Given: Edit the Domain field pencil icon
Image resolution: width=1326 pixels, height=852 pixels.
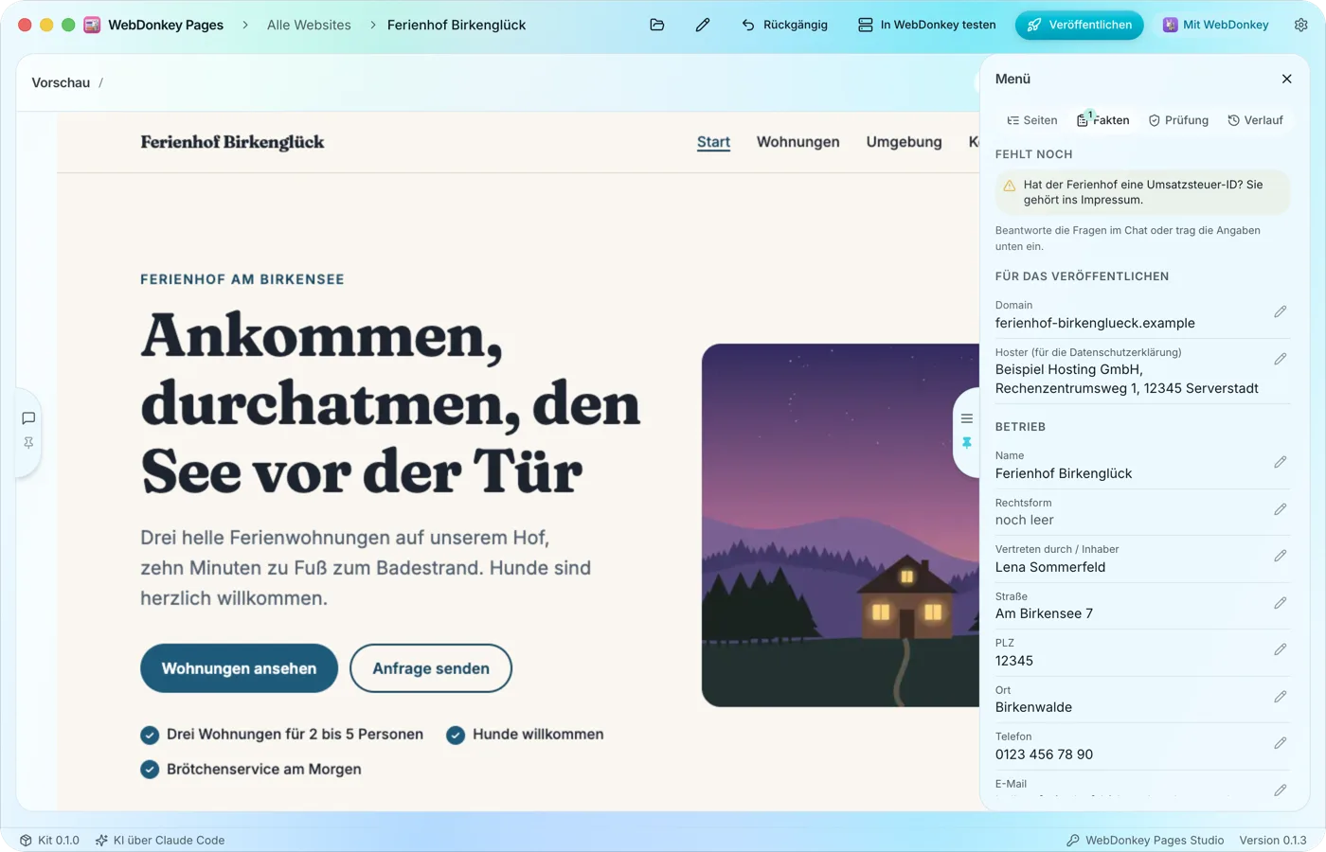Looking at the screenshot, I should coord(1281,311).
